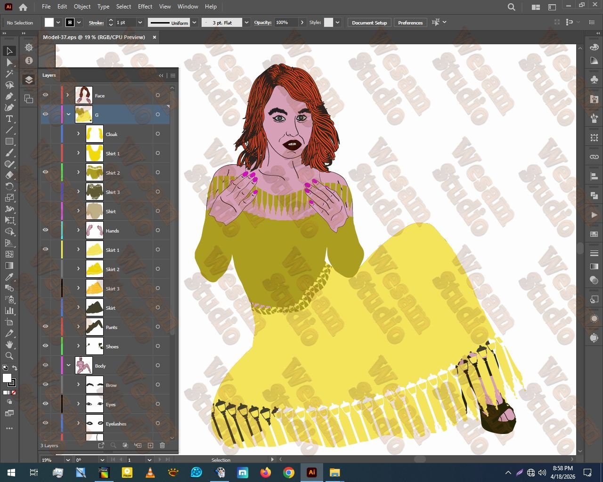Image resolution: width=603 pixels, height=482 pixels.
Task: Select the Pen tool
Action: click(9, 96)
